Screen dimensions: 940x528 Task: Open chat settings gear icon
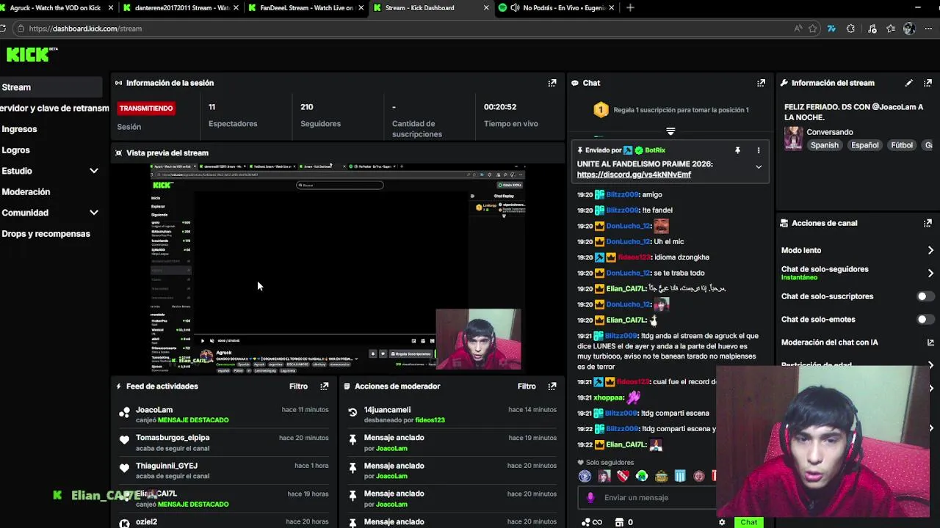[722, 522]
